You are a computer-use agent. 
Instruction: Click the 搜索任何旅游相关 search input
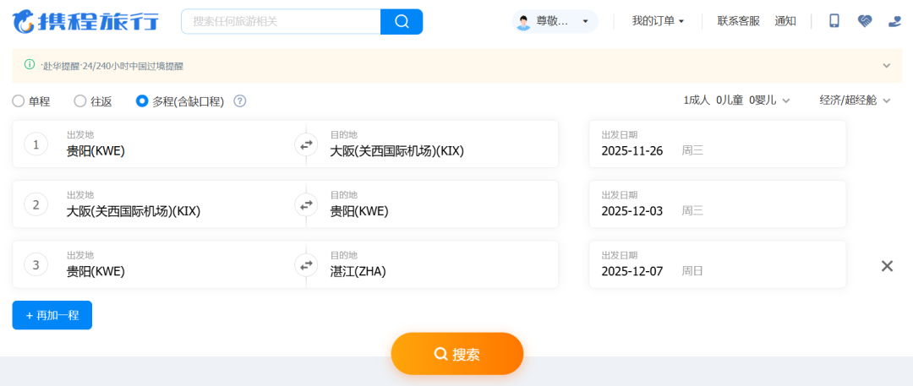point(281,22)
